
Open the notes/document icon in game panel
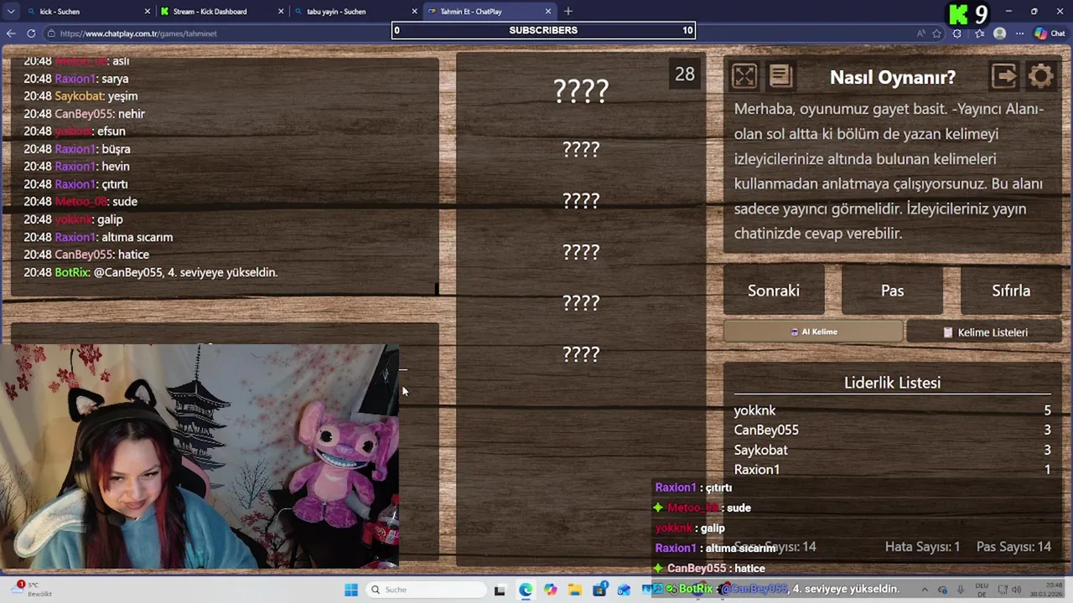point(780,76)
